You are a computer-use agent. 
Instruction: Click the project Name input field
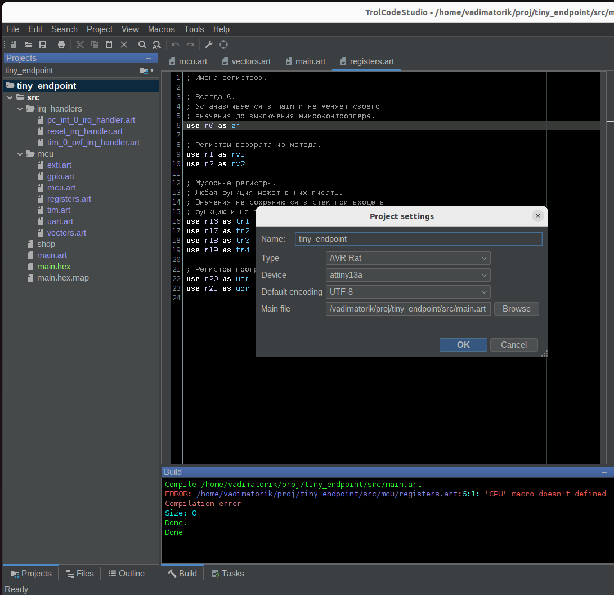[418, 239]
